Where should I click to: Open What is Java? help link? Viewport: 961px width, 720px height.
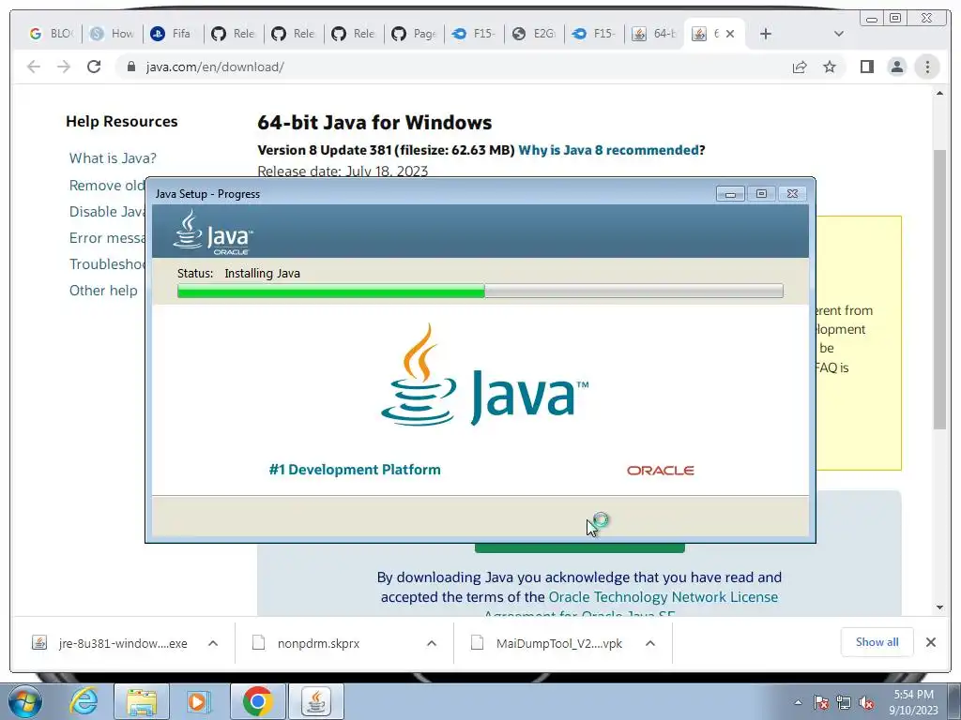point(113,157)
